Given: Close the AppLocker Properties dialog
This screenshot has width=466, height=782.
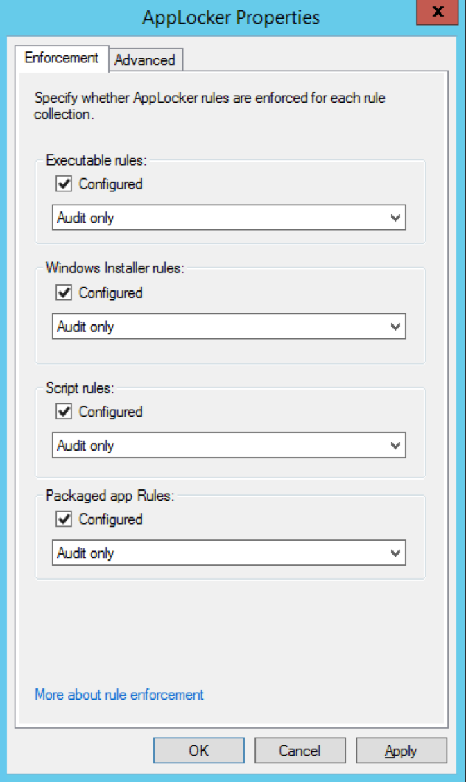Looking at the screenshot, I should pos(437,13).
